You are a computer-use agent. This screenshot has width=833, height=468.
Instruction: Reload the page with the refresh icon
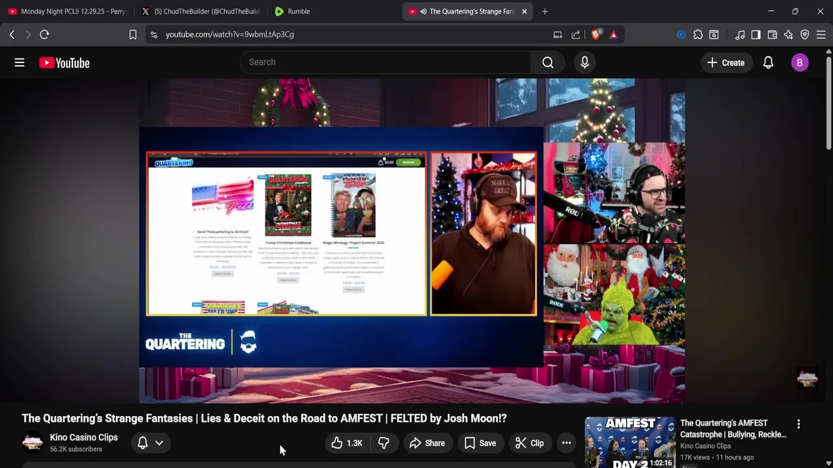(44, 34)
